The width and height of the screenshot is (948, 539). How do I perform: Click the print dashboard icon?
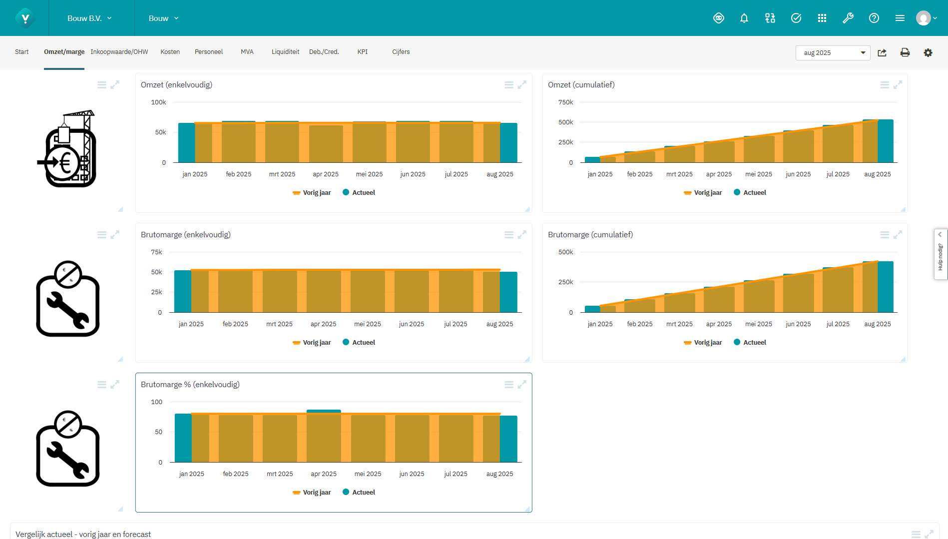point(905,53)
